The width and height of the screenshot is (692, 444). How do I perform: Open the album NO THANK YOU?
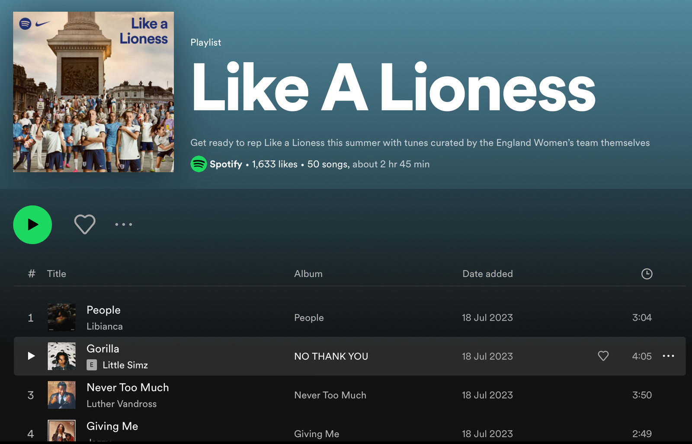(x=331, y=356)
